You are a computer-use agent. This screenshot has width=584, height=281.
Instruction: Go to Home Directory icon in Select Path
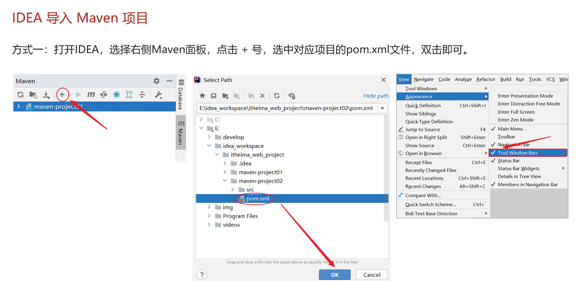coord(202,96)
